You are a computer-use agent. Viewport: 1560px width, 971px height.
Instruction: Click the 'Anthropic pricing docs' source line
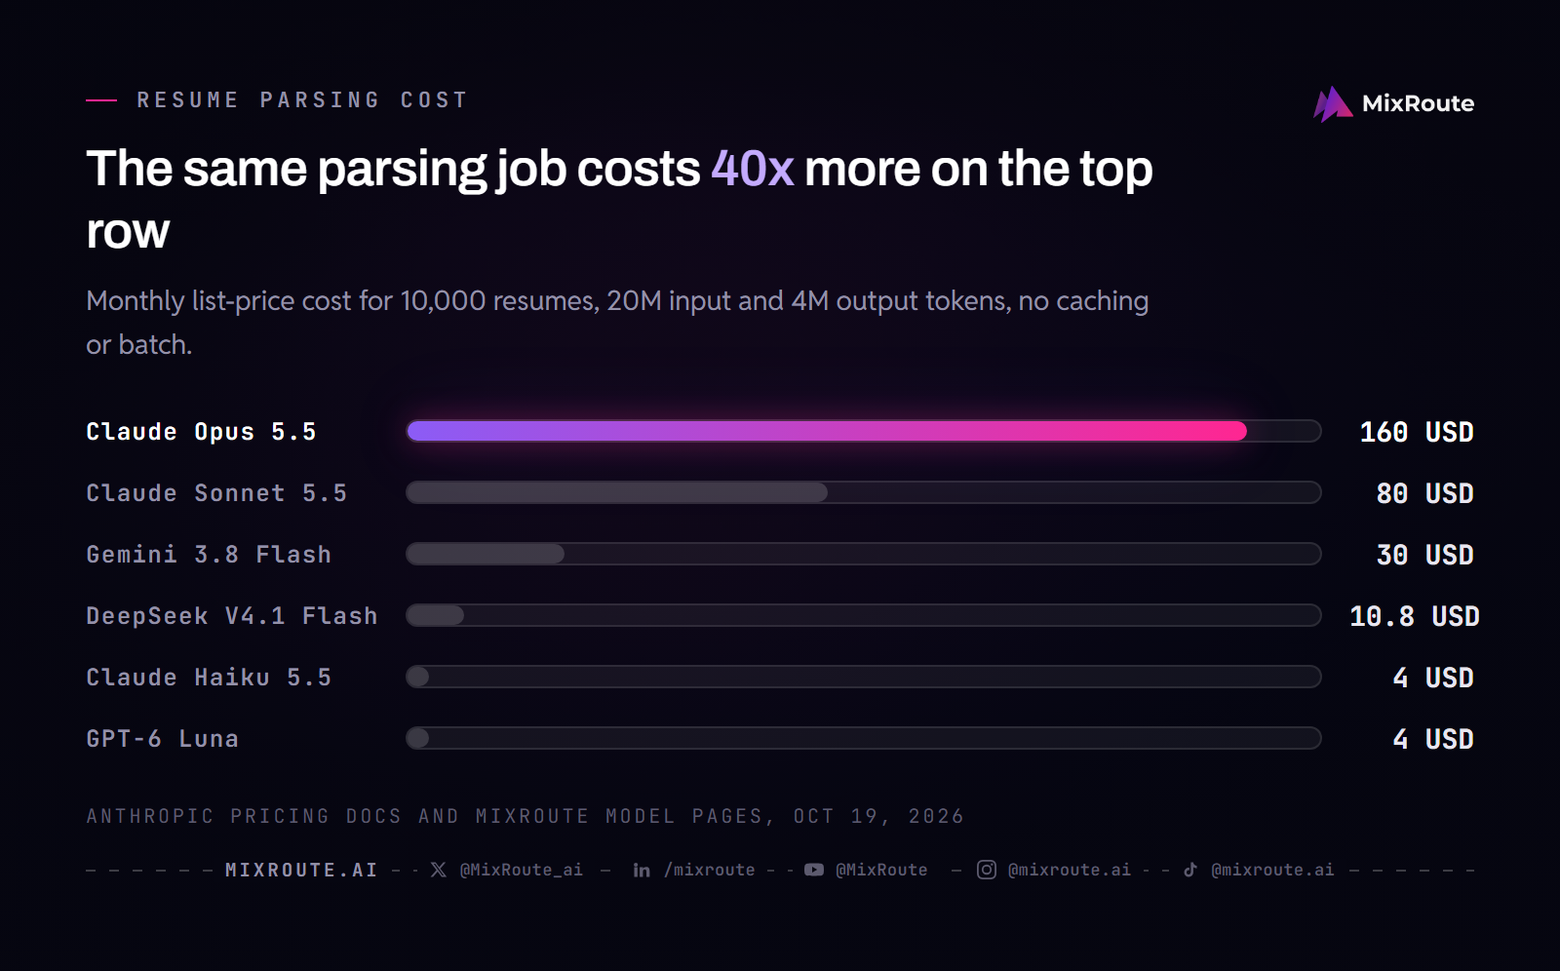pos(525,816)
